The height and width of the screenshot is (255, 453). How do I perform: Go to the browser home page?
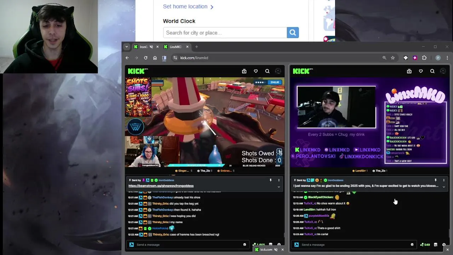click(x=155, y=58)
